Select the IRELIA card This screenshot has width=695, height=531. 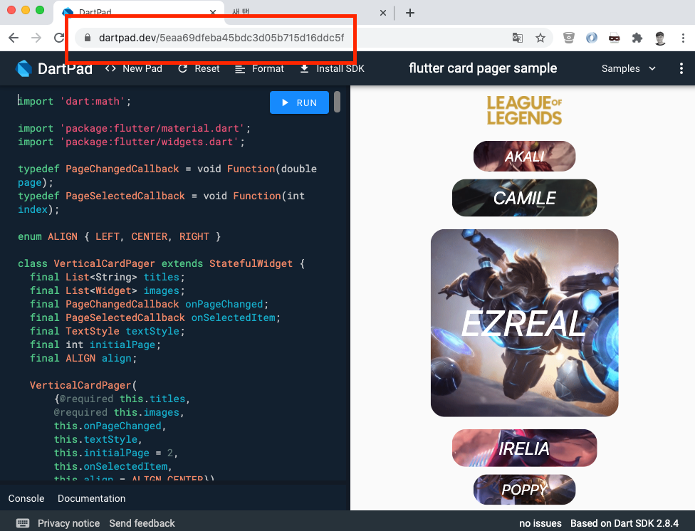(524, 448)
